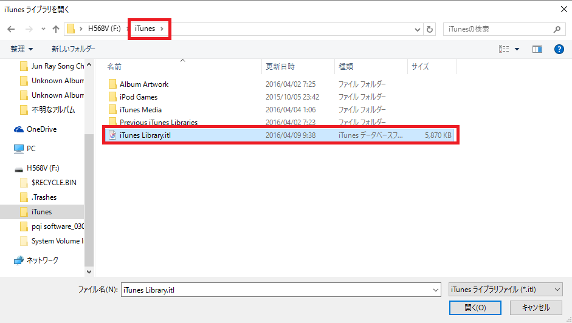Viewport: 572px width, 323px height.
Task: Select $RECYCLE.BIN in the sidebar
Action: (54, 183)
